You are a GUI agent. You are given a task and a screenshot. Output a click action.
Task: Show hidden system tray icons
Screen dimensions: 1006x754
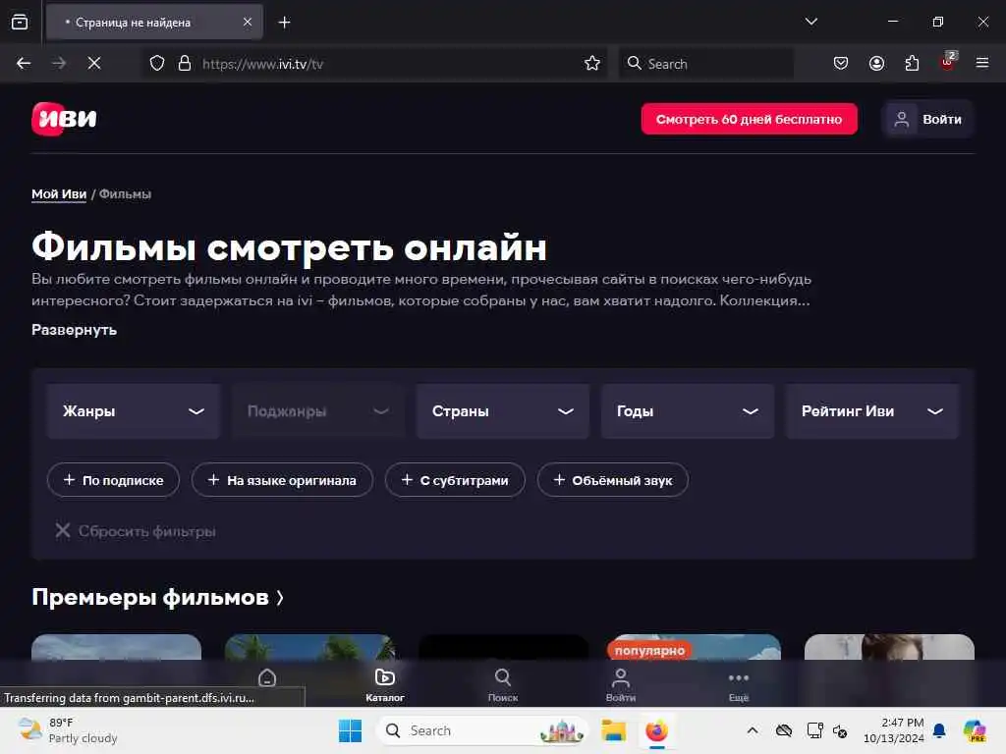tap(753, 730)
